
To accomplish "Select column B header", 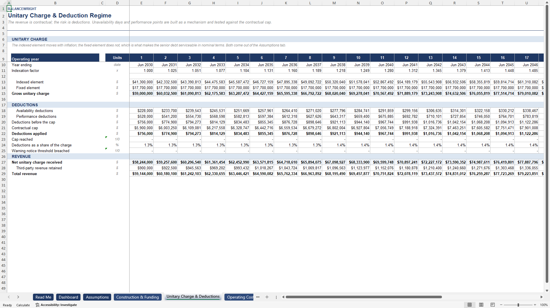I will [x=55, y=3].
